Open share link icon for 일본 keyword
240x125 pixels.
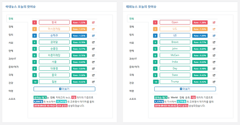point(93,82)
